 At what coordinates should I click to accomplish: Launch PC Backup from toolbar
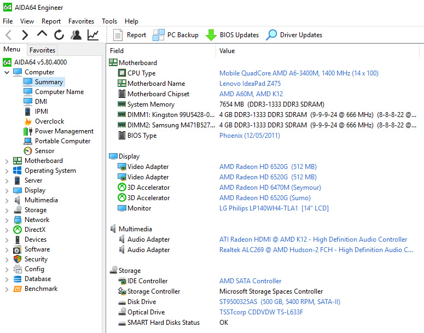(176, 35)
